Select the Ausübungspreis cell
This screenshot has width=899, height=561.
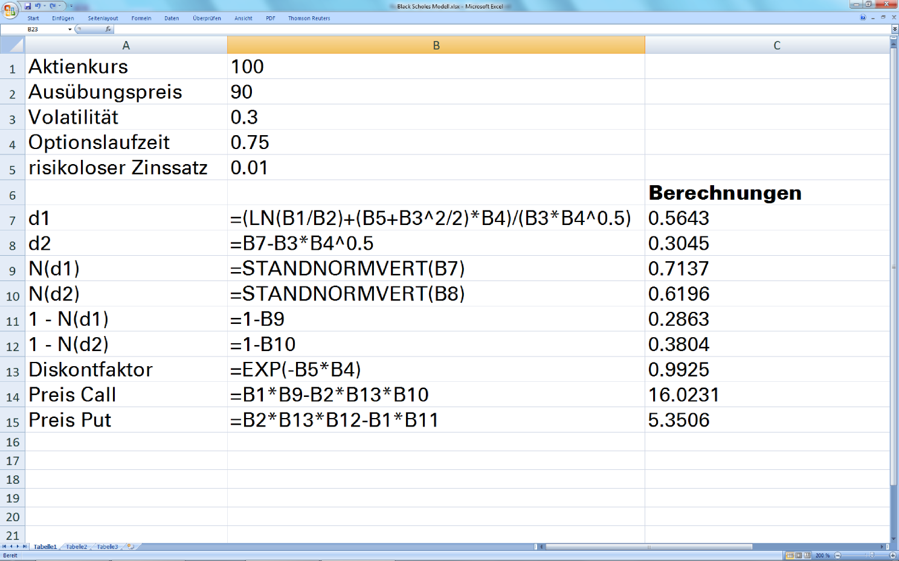pos(126,92)
